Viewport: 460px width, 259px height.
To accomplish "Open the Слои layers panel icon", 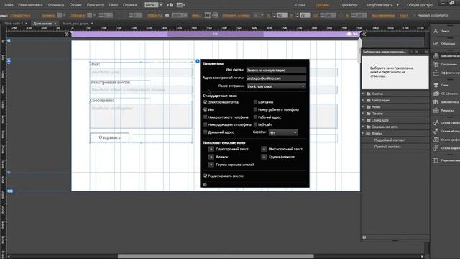I will 436,85.
